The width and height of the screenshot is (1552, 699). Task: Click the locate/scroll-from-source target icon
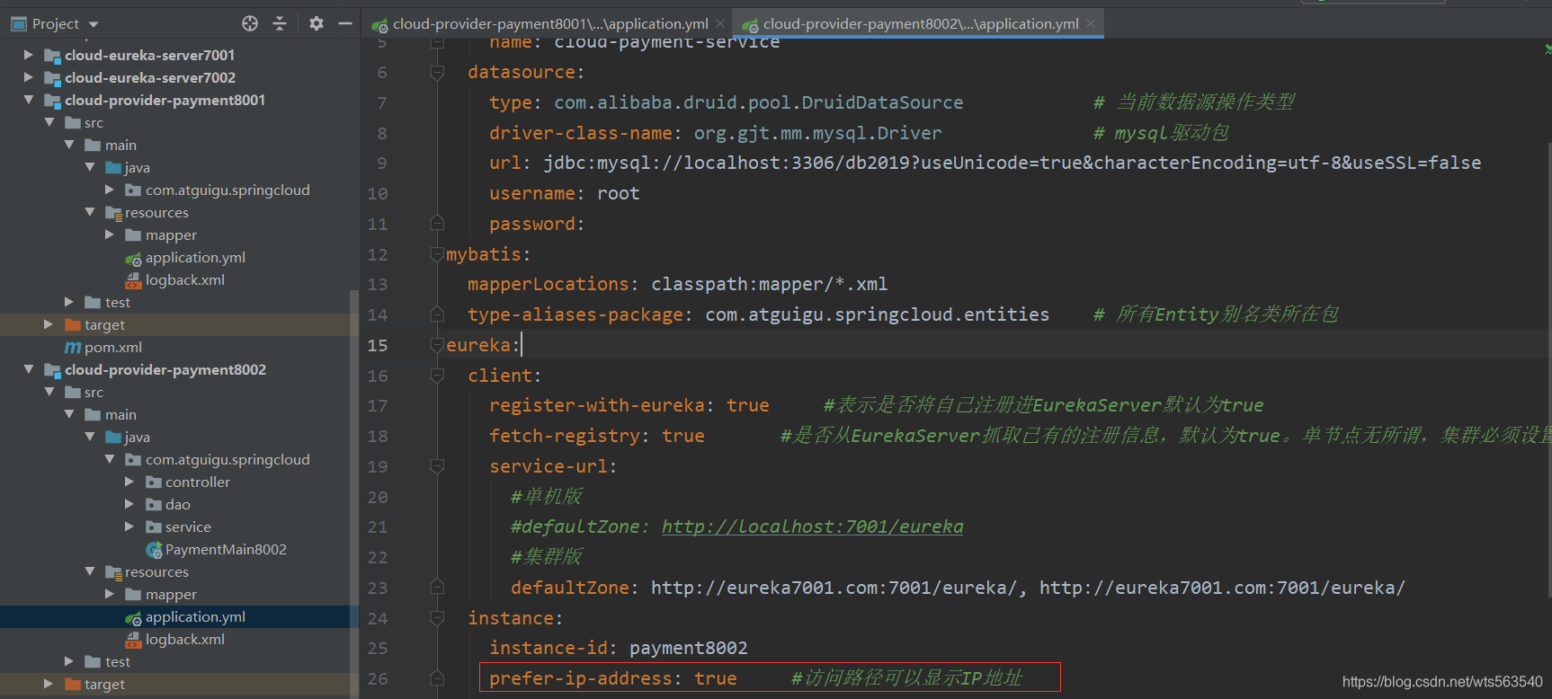pyautogui.click(x=250, y=23)
